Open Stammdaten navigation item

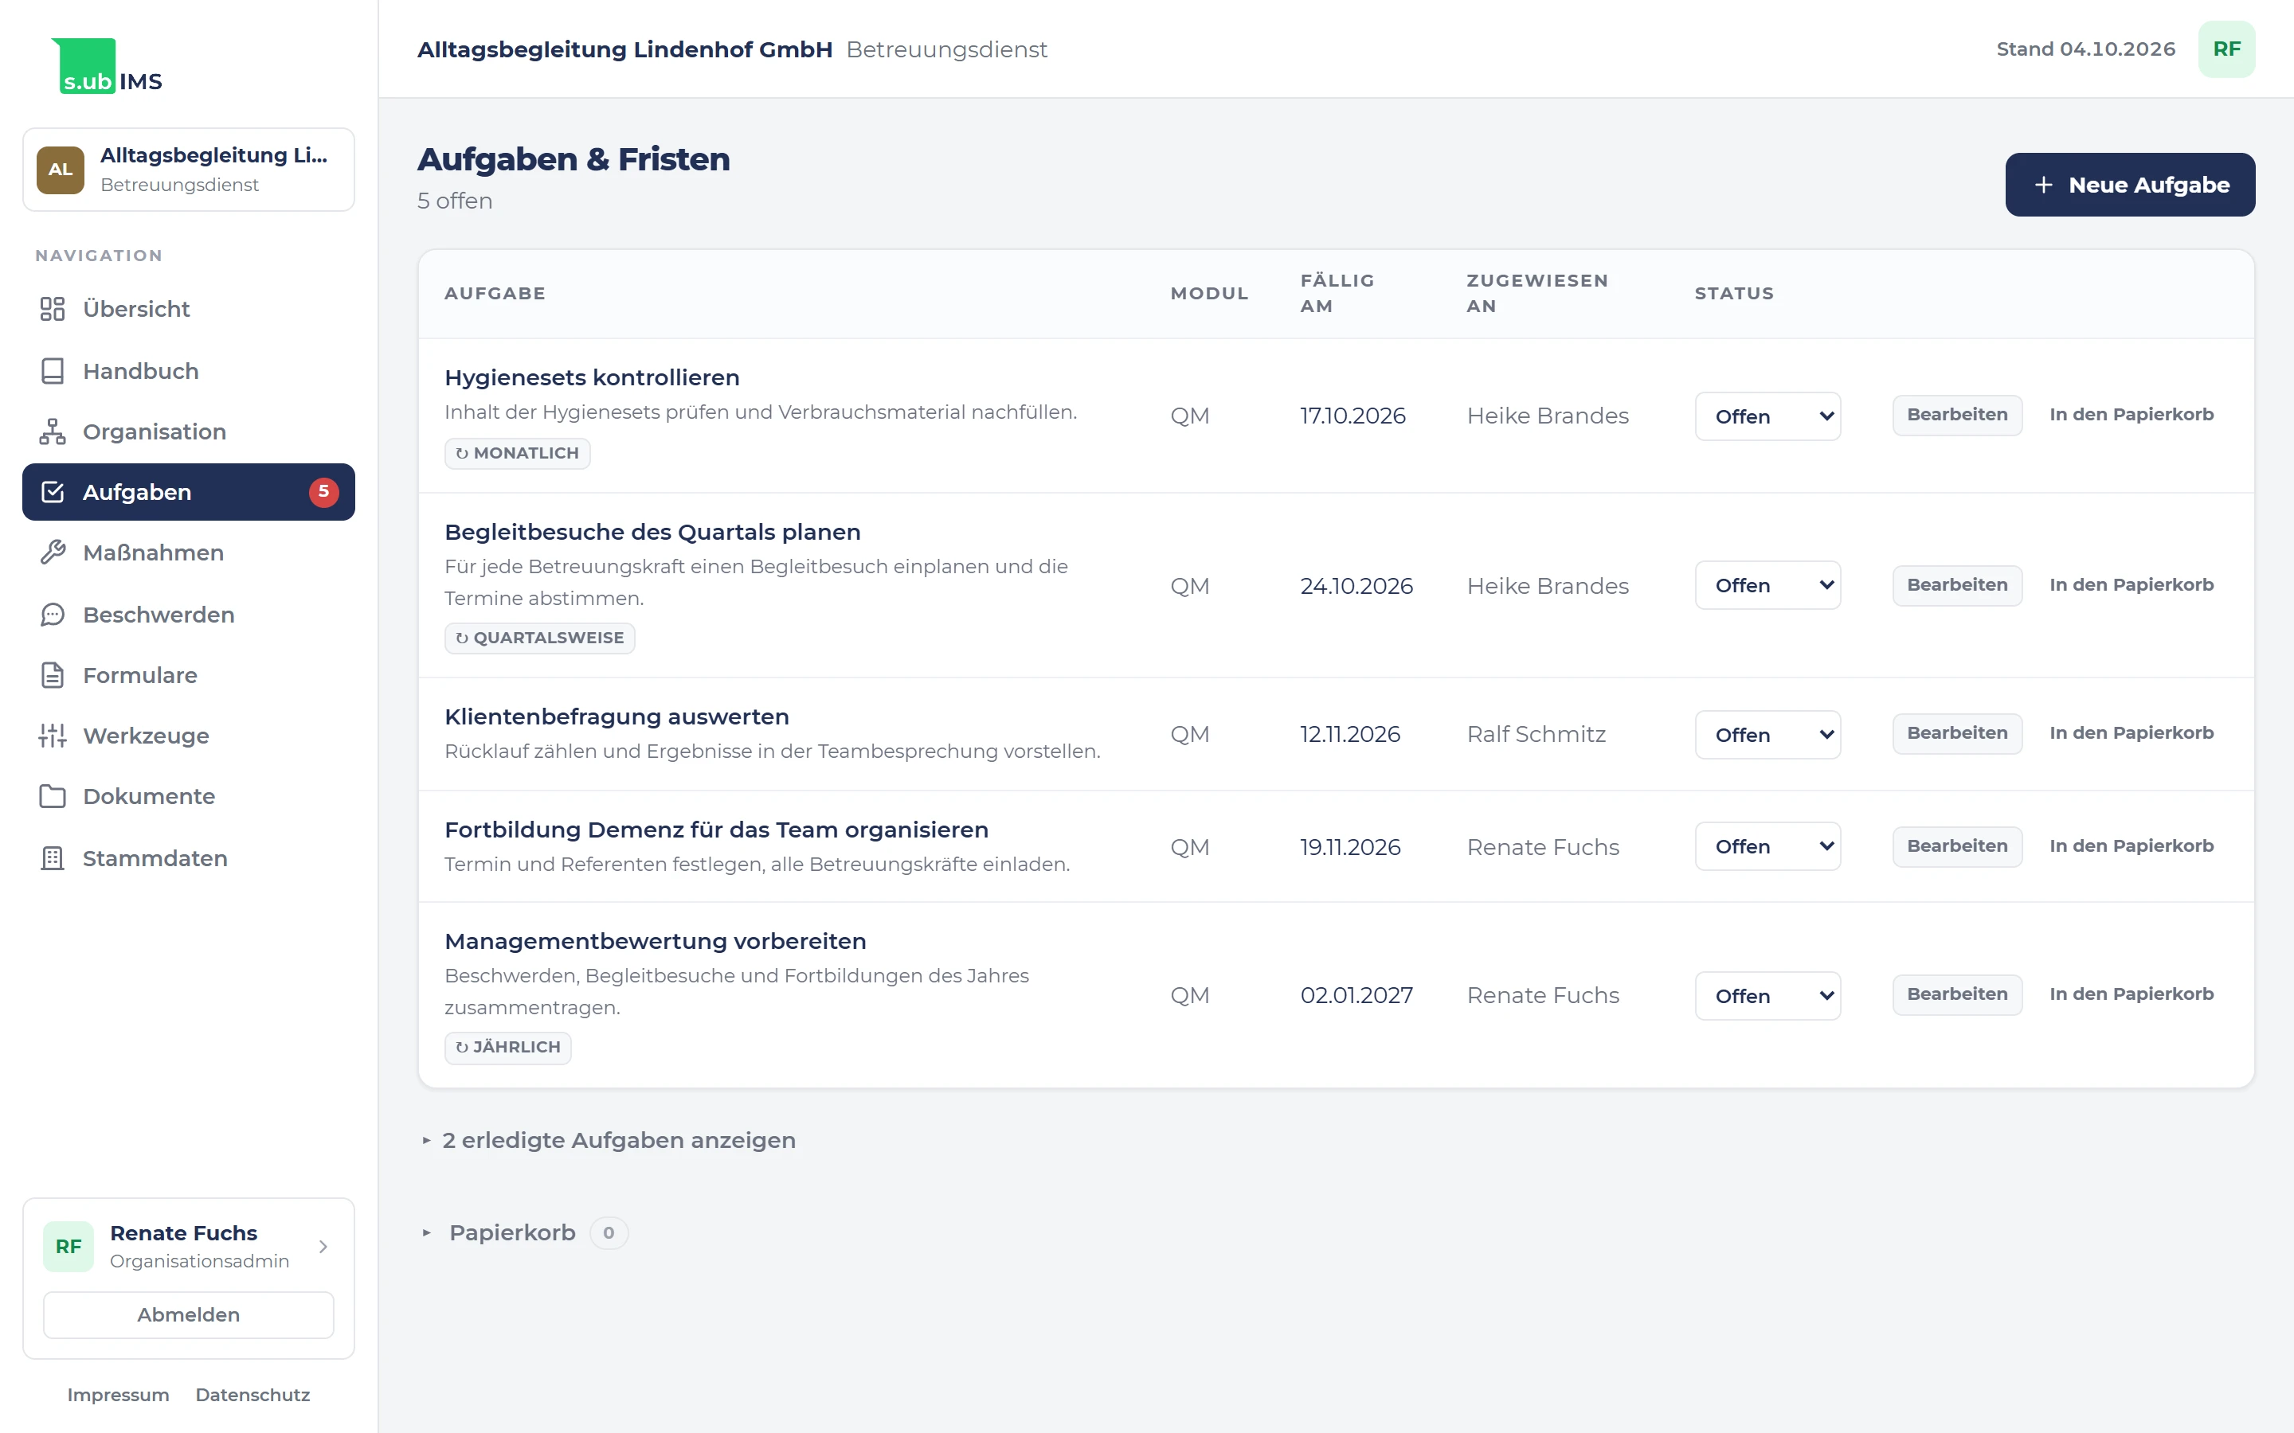coord(189,857)
